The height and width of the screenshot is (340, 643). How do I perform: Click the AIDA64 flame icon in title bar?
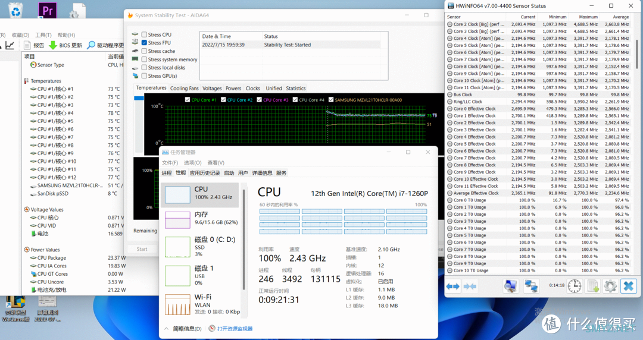[x=130, y=15]
